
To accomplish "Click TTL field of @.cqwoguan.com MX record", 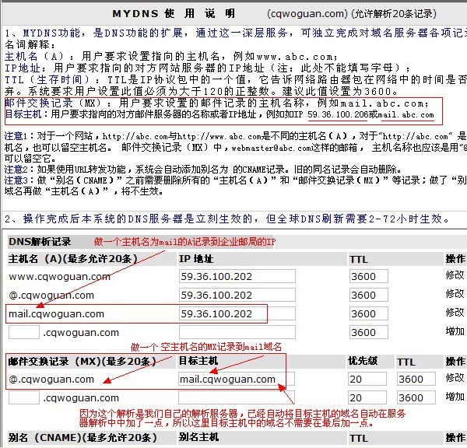I will (416, 379).
